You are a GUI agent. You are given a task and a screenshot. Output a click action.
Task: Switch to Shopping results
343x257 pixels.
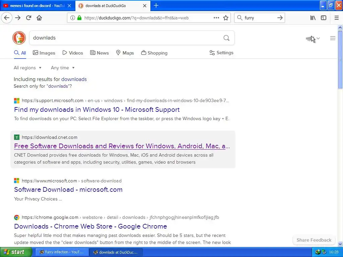(x=154, y=53)
